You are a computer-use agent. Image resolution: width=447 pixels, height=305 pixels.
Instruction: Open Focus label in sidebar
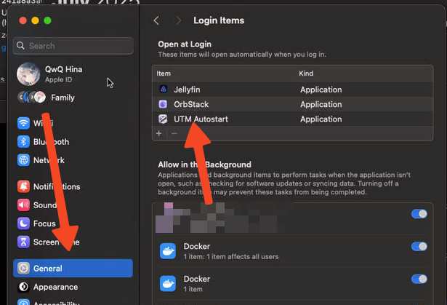click(x=44, y=223)
